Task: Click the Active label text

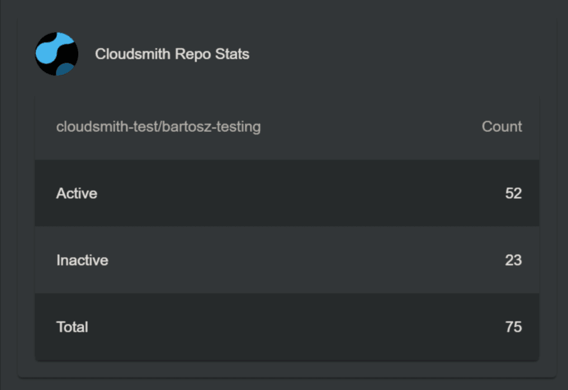Action: 76,193
